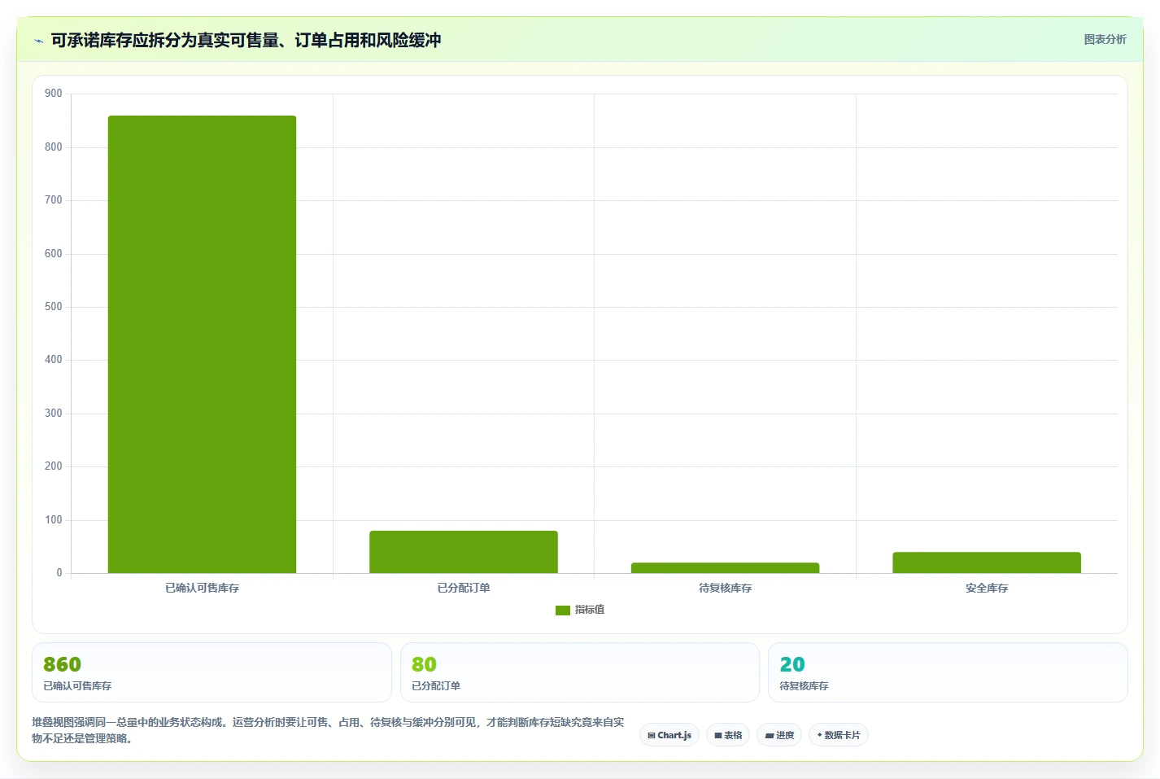Click the 900 y-axis tick label

[54, 94]
